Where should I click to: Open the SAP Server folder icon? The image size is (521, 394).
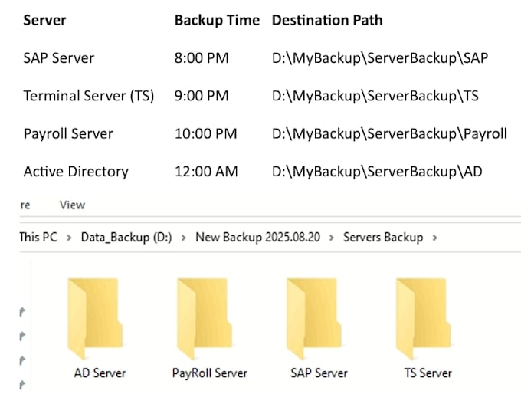[x=314, y=319]
